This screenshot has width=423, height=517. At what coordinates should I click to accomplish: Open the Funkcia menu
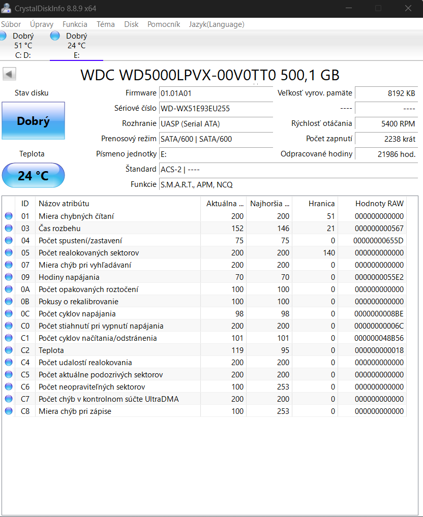75,24
